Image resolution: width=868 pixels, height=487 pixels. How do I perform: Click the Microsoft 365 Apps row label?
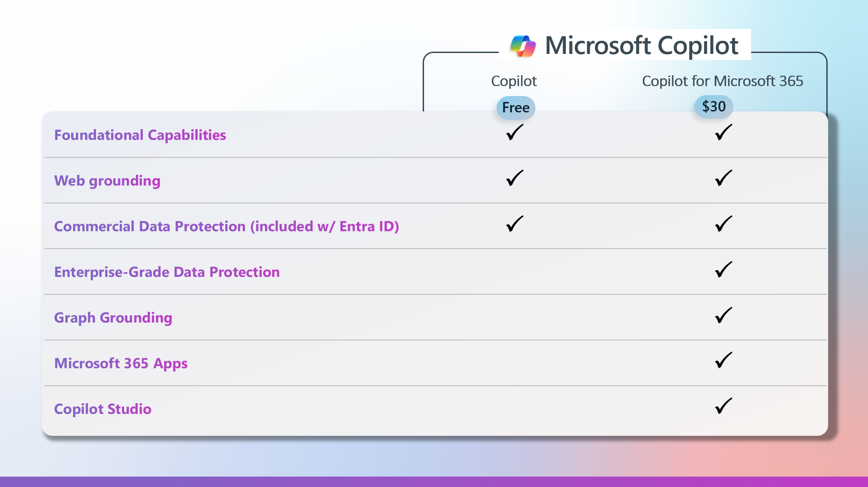(x=121, y=363)
